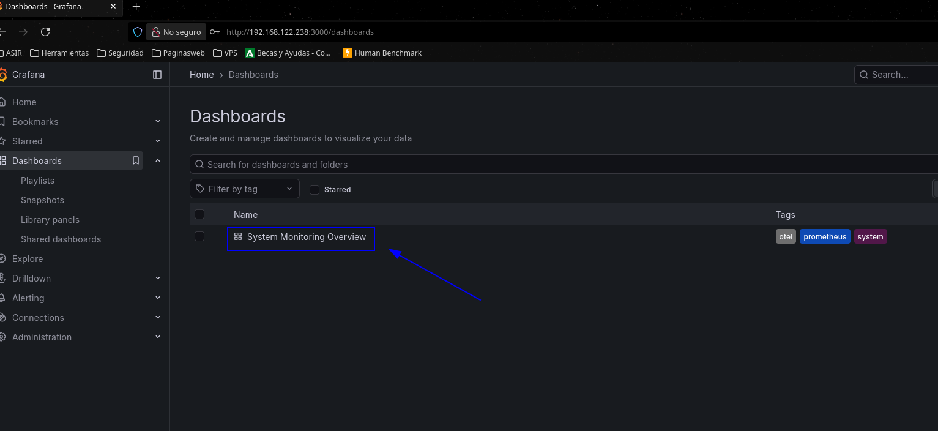This screenshot has height=431, width=938.
Task: Click the No seguro lock warning
Action: click(x=176, y=32)
